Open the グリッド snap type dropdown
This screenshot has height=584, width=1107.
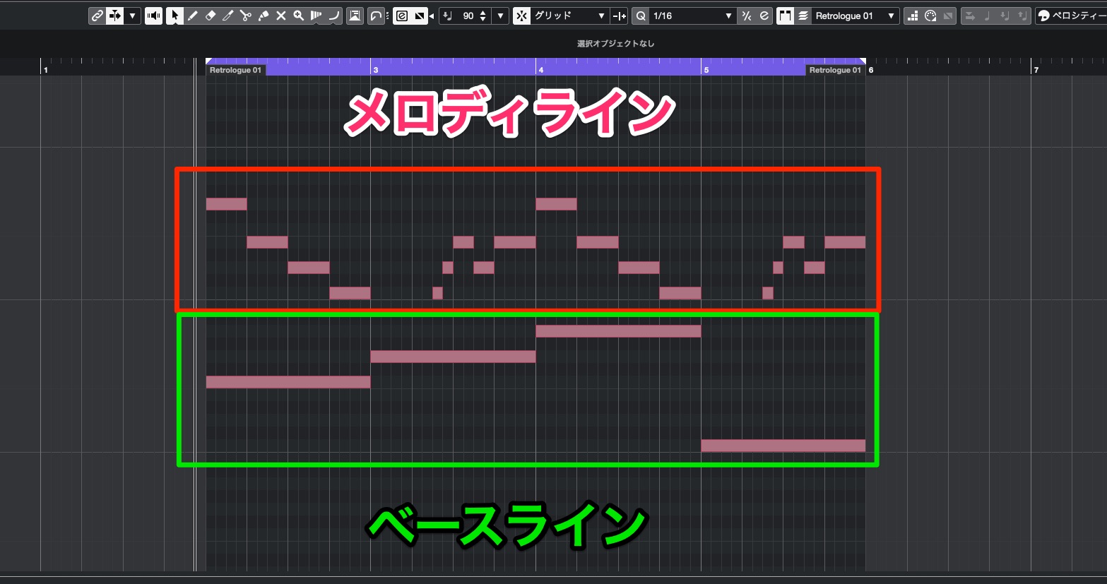(x=570, y=16)
